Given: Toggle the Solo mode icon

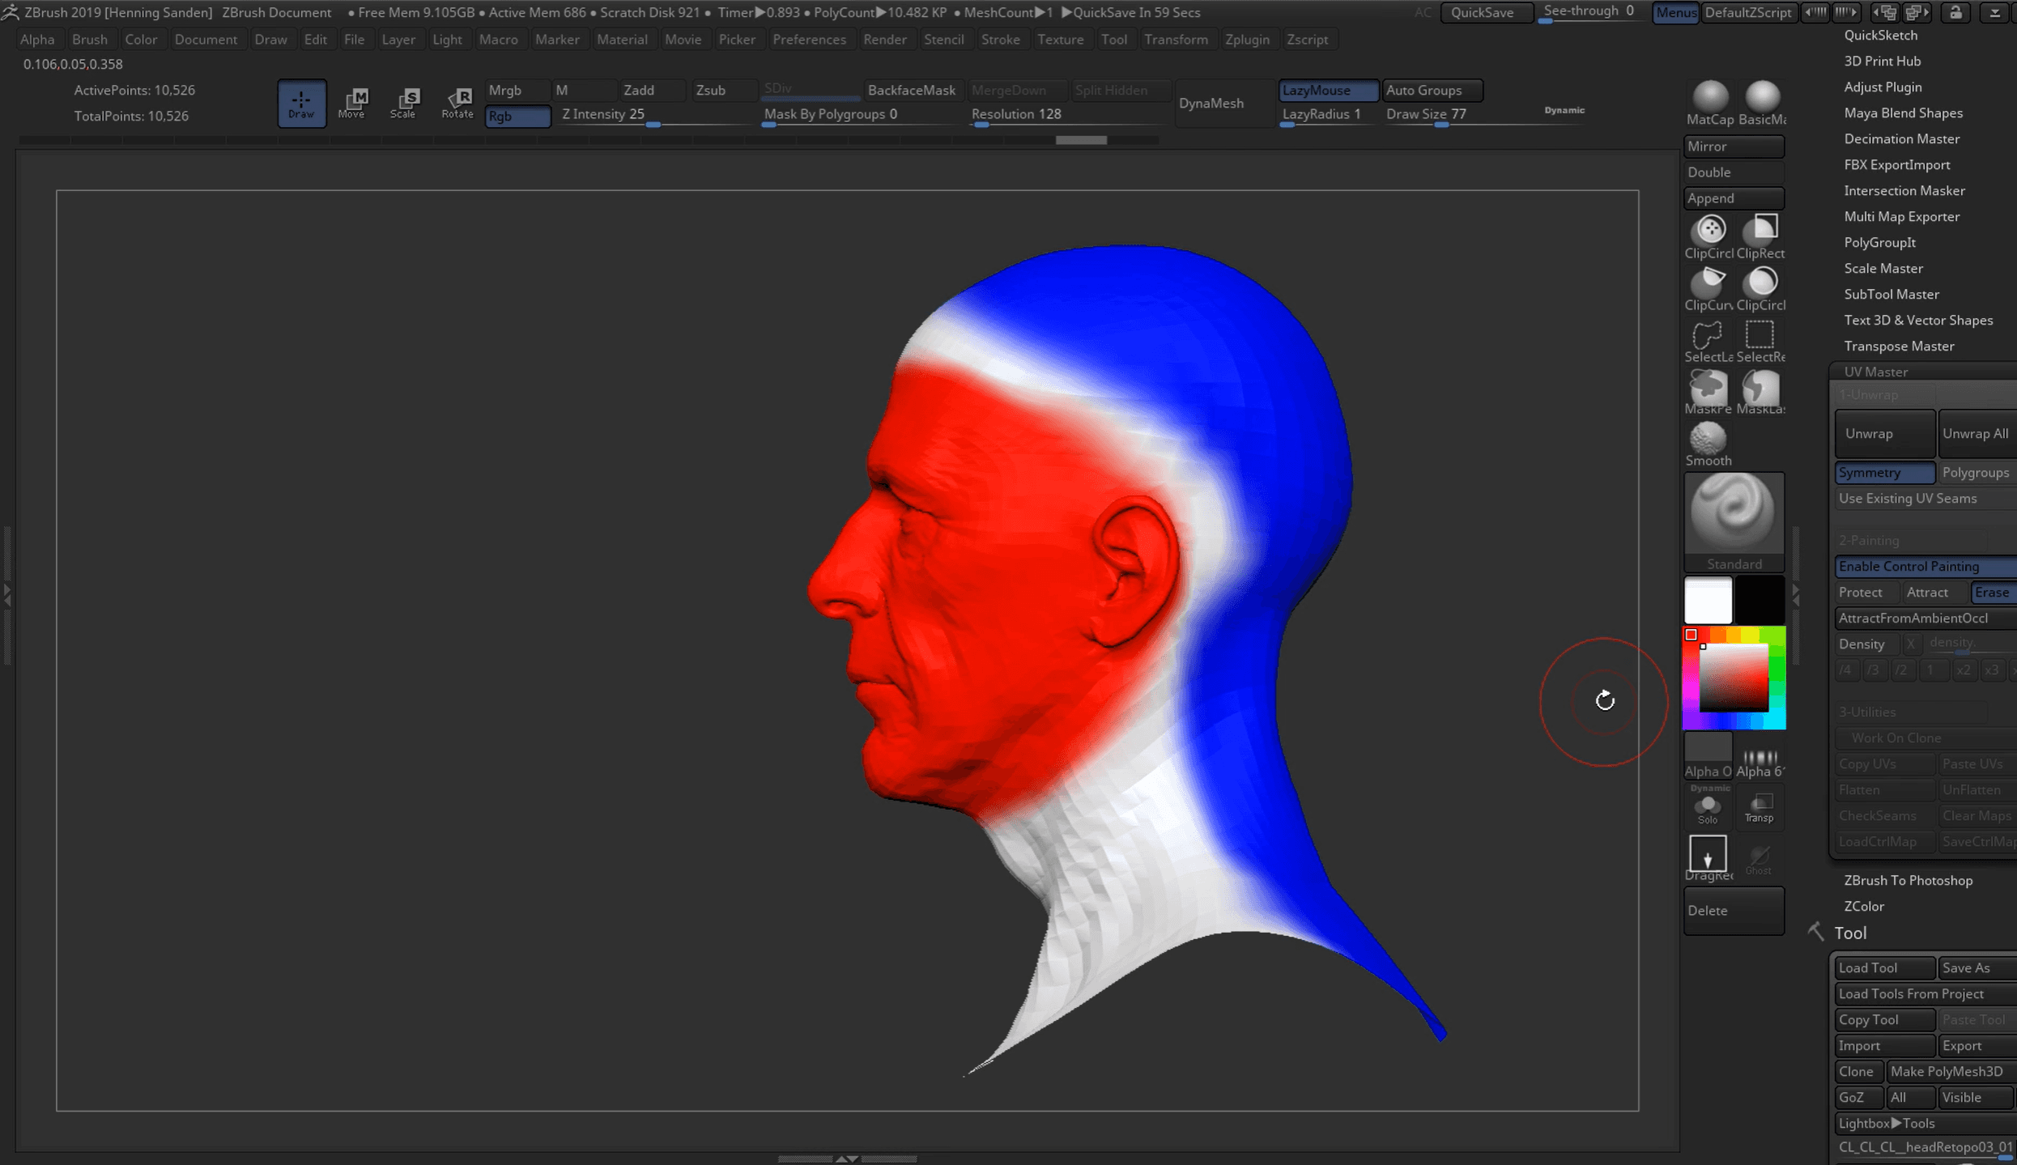Looking at the screenshot, I should click(x=1708, y=807).
